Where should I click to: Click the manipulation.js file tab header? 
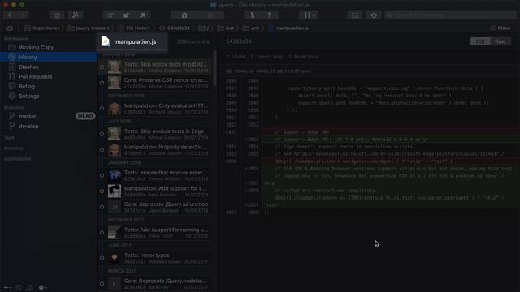[132, 41]
